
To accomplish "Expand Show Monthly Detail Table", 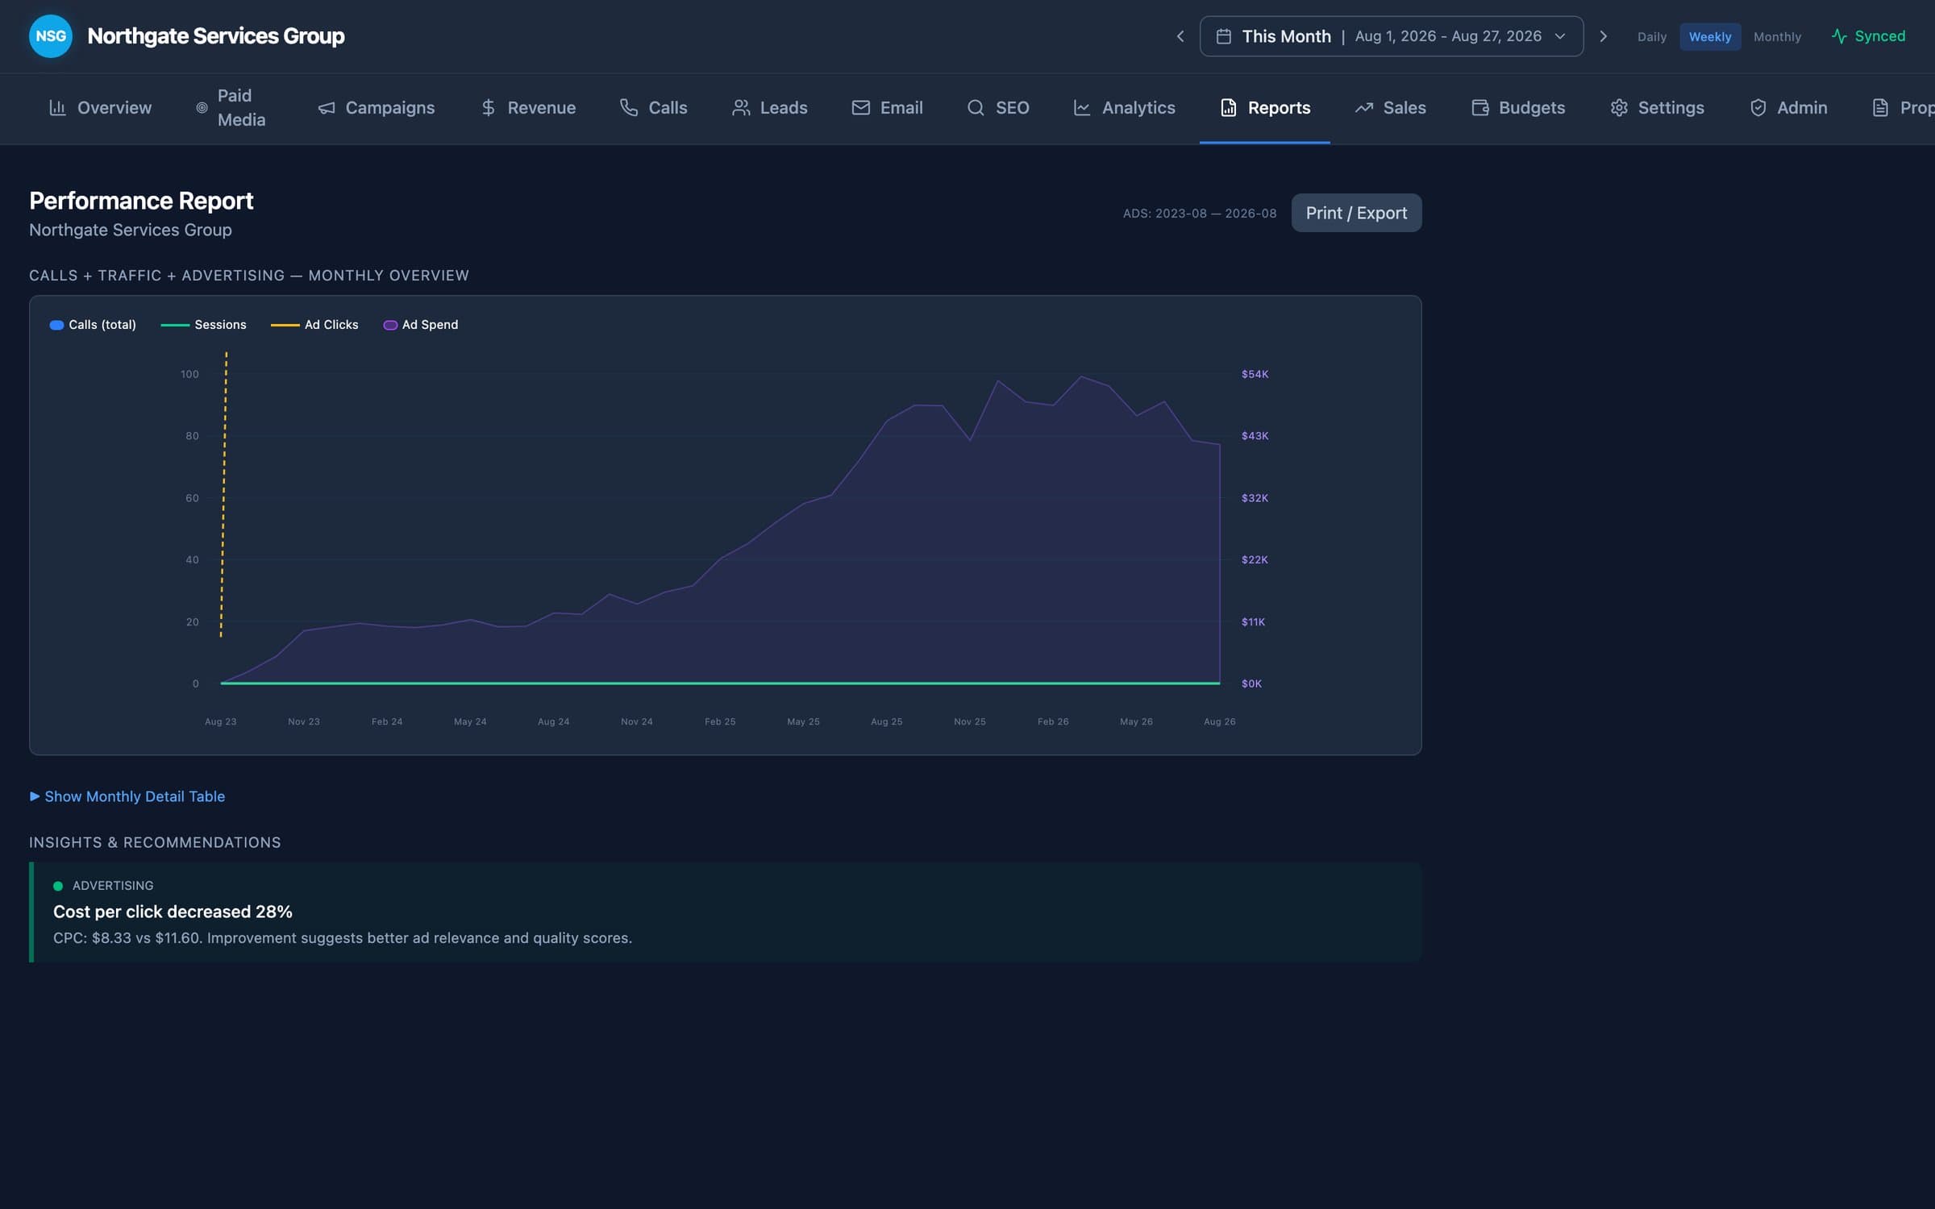I will click(127, 796).
